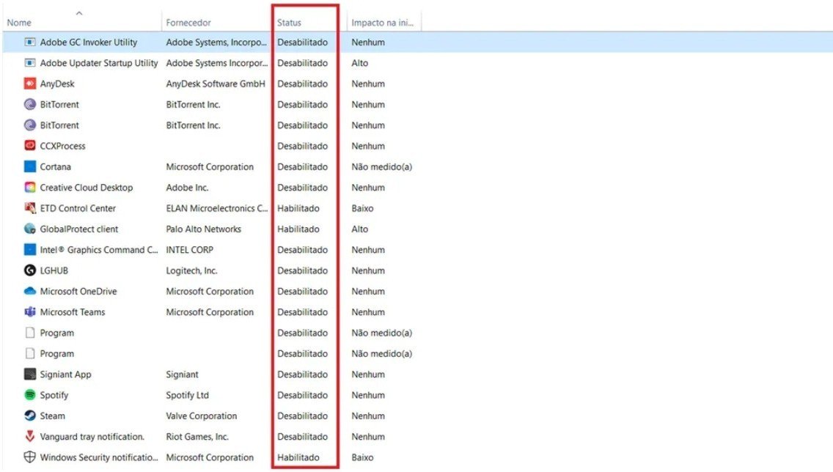Select the "Adobe Inc." vendor cell
This screenshot has height=472, width=833.
(x=187, y=187)
